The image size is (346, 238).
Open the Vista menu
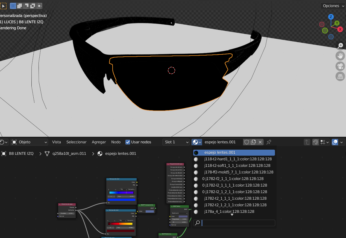(57, 142)
